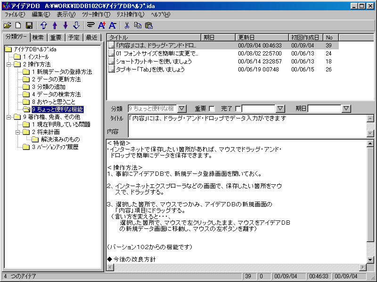Open the ツリー操作(T) menu

[x=96, y=15]
